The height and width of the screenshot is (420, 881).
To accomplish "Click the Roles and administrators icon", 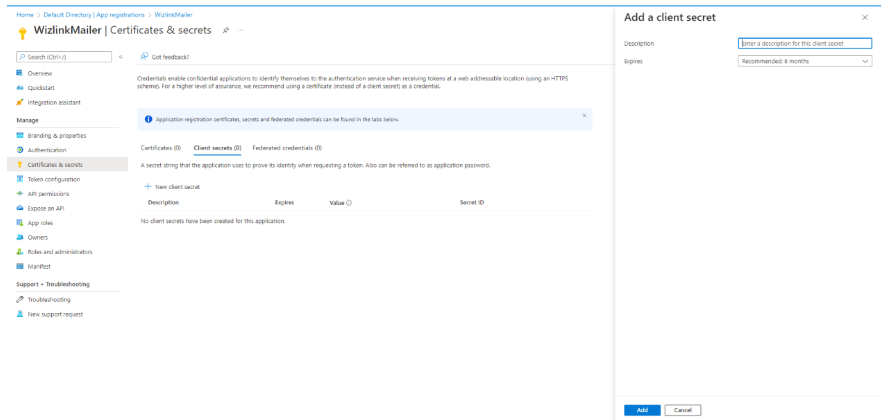I will (x=20, y=252).
